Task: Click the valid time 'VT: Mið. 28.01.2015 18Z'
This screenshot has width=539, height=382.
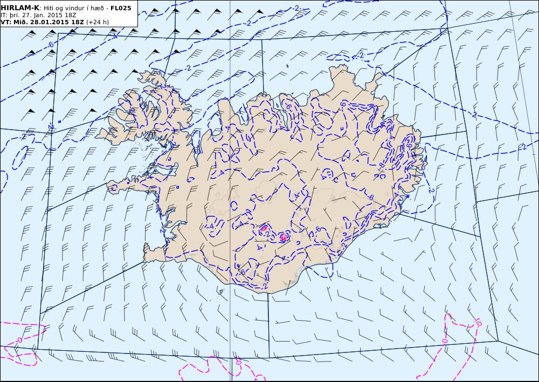Action: tap(42, 22)
